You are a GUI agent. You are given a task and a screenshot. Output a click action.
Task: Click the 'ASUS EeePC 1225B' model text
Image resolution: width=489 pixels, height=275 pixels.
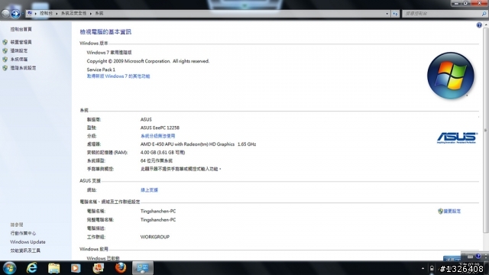160,128
